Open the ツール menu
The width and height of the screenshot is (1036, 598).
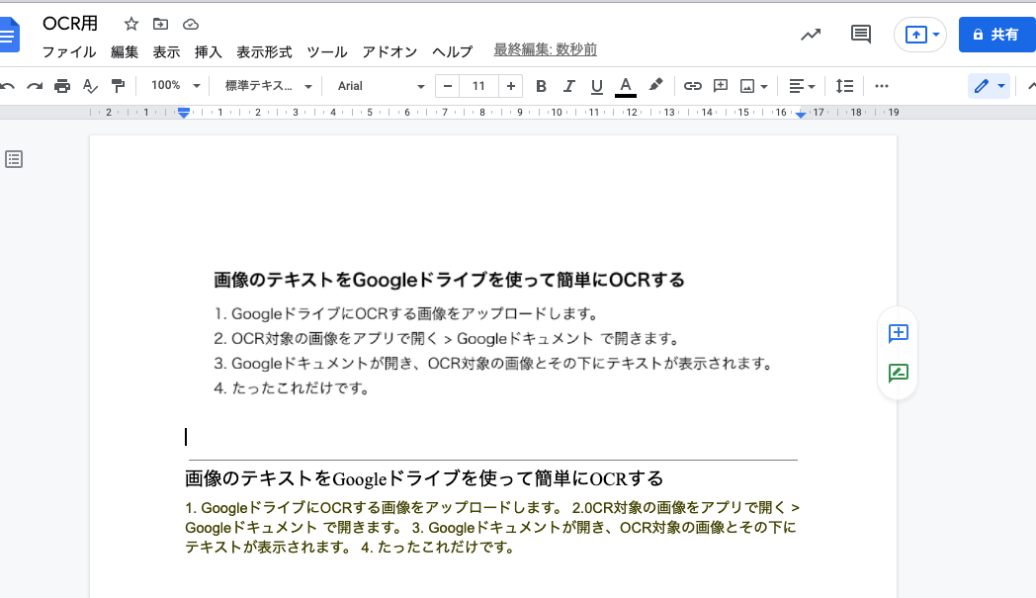(x=327, y=51)
